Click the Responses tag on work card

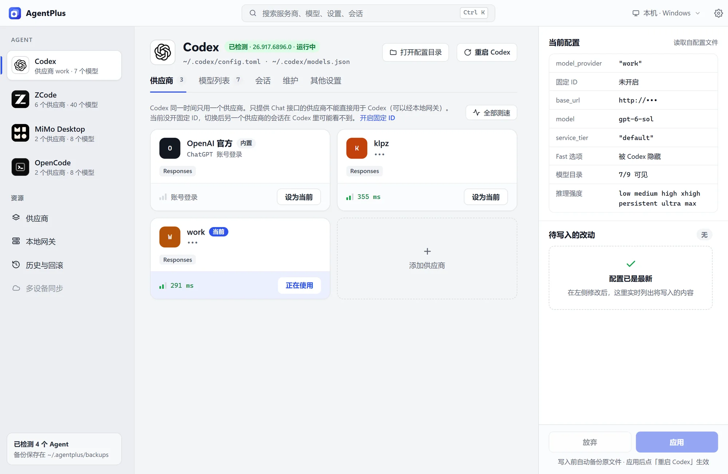(x=177, y=260)
